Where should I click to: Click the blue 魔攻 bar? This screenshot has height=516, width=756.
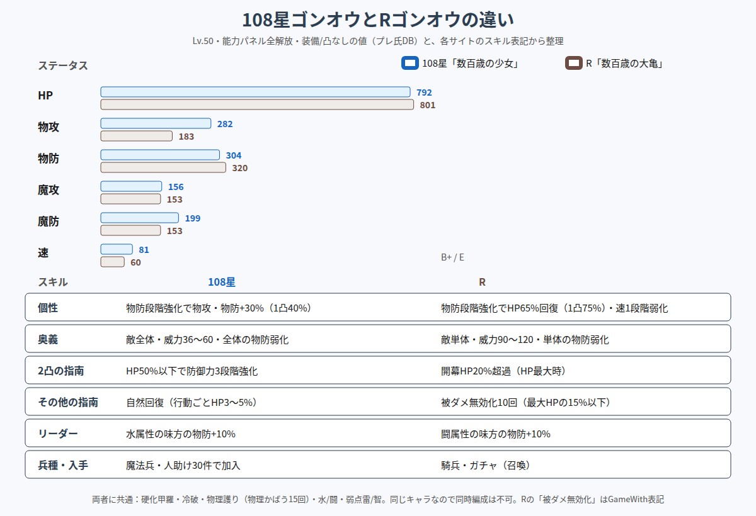[131, 186]
